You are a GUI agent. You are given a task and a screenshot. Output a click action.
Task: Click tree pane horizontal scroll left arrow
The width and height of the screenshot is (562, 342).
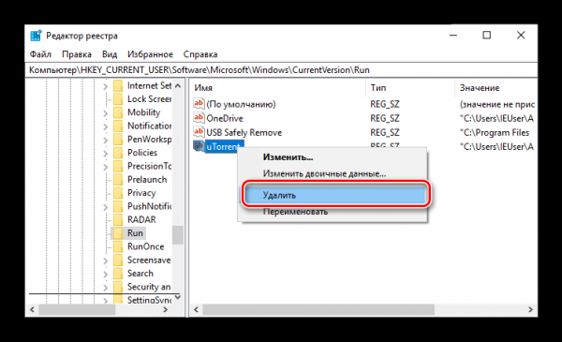(32, 309)
